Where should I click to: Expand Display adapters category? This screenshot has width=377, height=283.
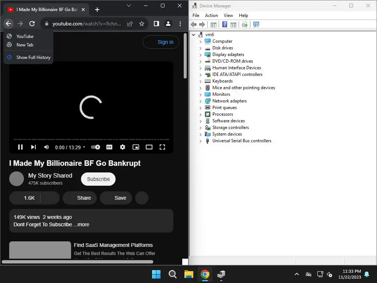click(201, 55)
